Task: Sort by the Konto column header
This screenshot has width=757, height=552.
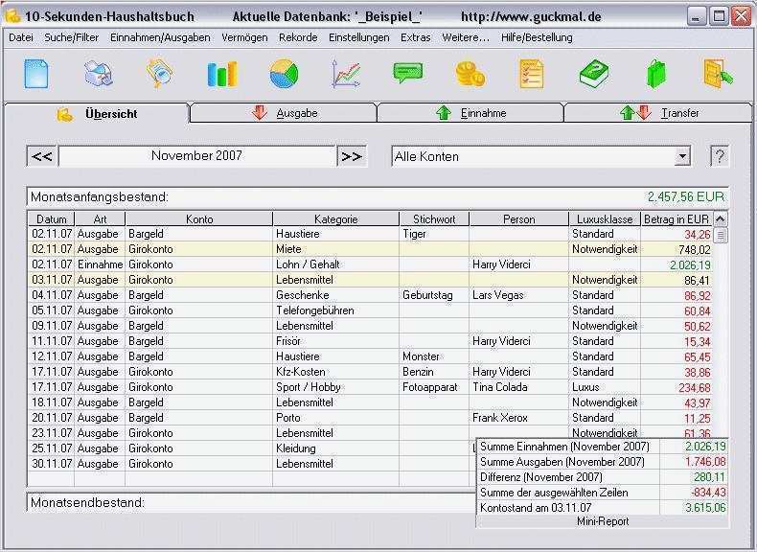Action: pyautogui.click(x=199, y=219)
